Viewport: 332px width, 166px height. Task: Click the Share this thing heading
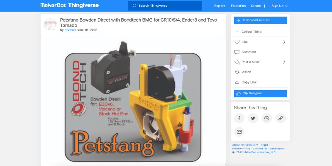[250, 107]
